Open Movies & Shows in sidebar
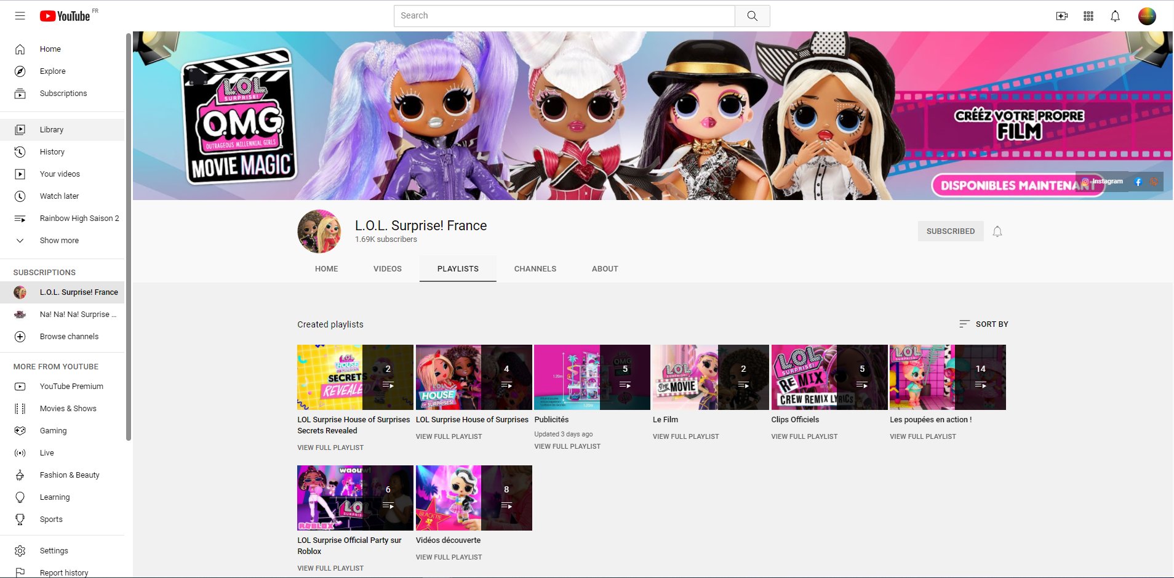 point(62,409)
